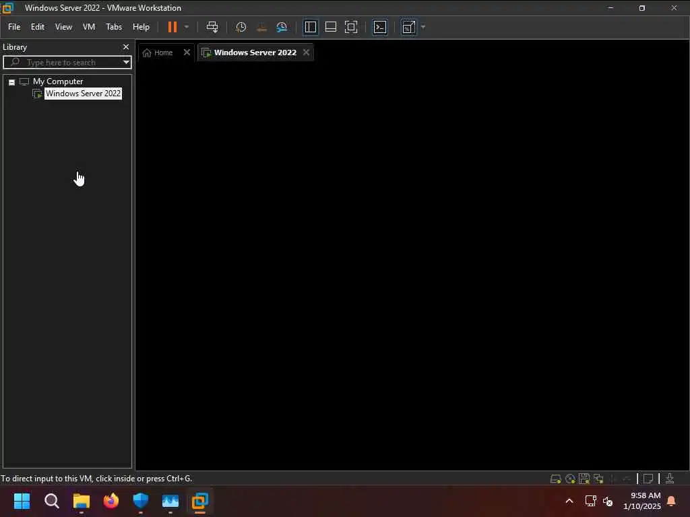690x517 pixels.
Task: Open the blue chart app on taskbar
Action: [170, 501]
